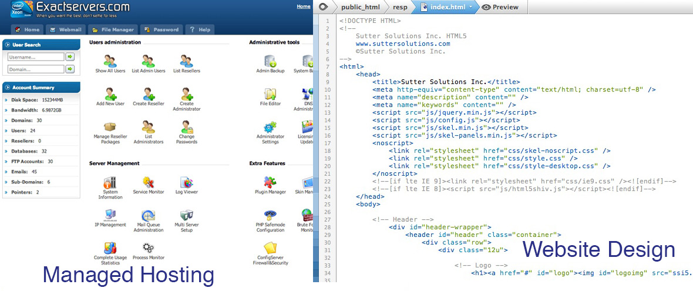The image size is (693, 291).
Task: Click Add New User icon
Action: (110, 93)
